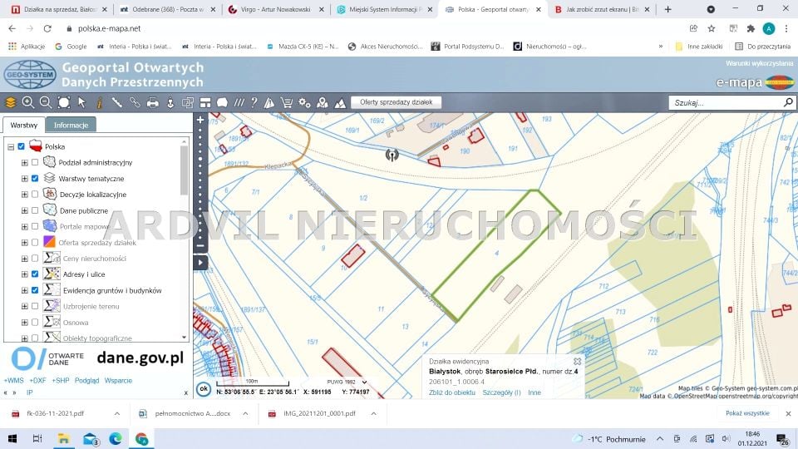Expand Adresy i ulice tree node

pos(24,274)
